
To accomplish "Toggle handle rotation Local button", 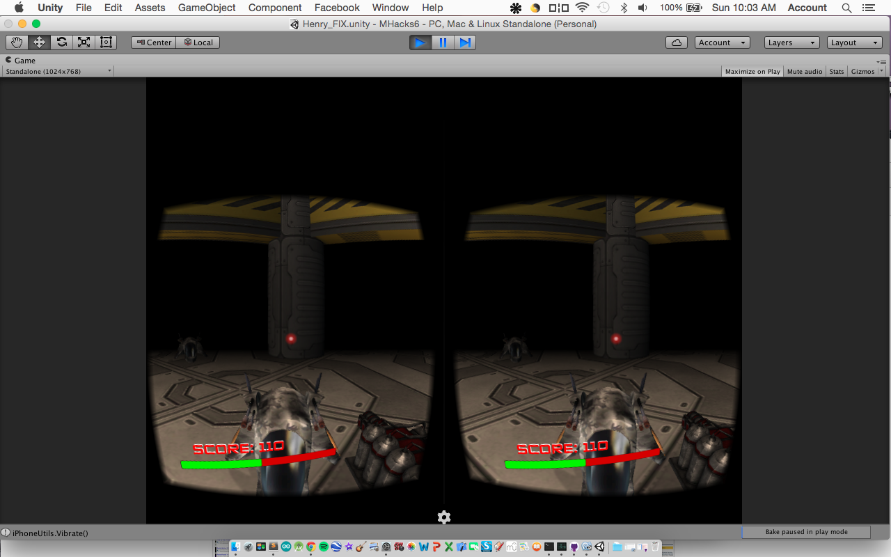I will coord(198,42).
